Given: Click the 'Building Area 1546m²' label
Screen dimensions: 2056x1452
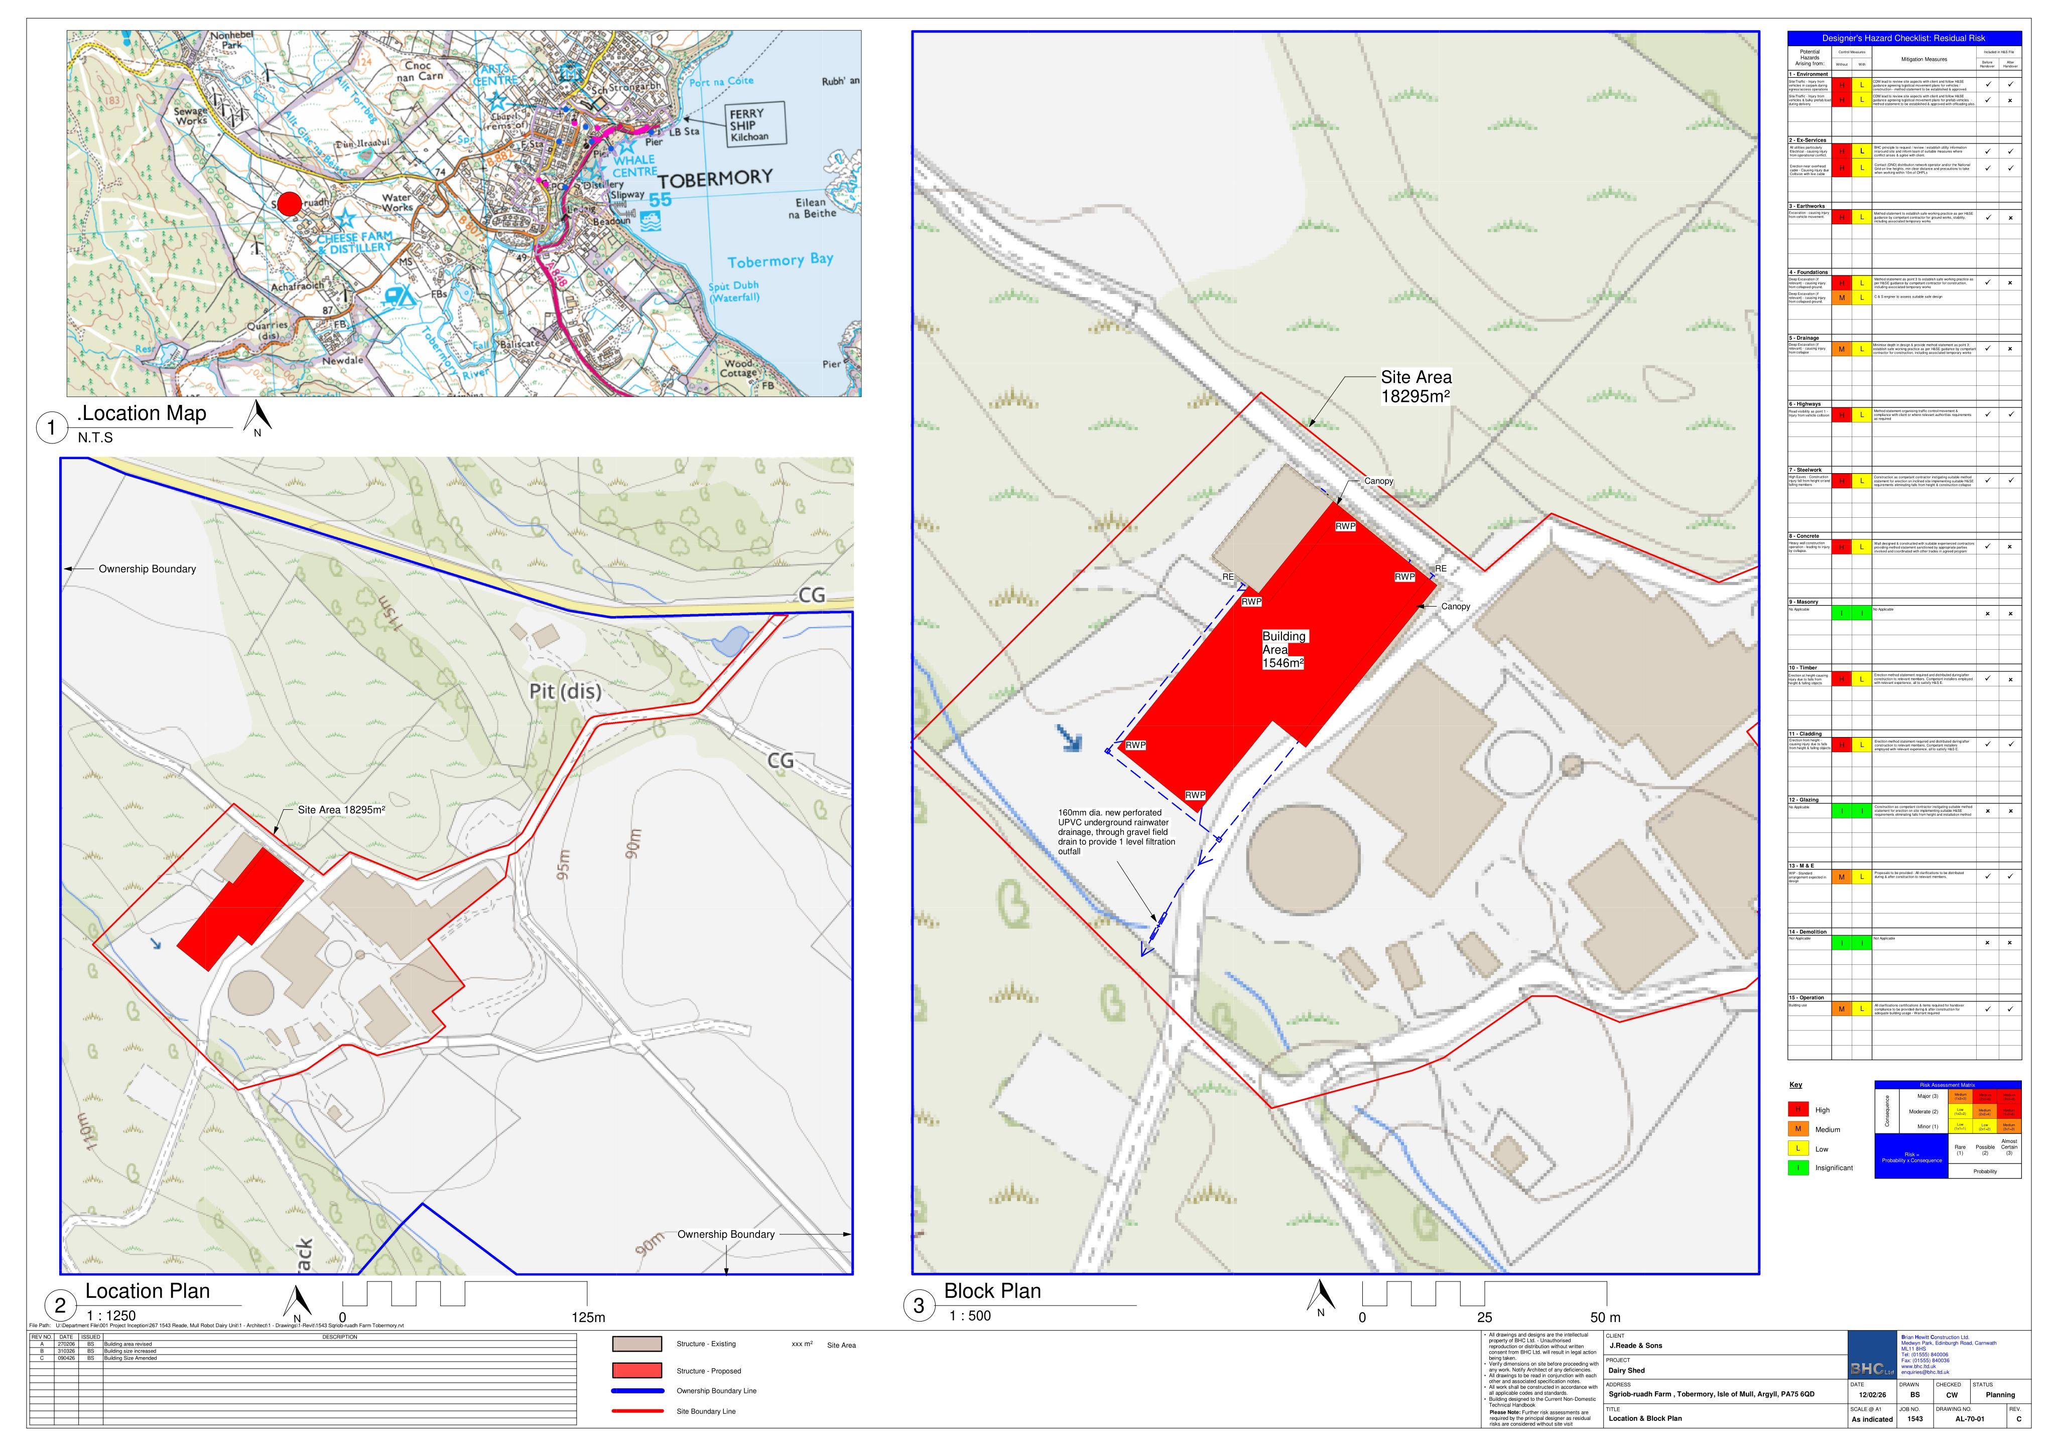Looking at the screenshot, I should tap(1284, 650).
